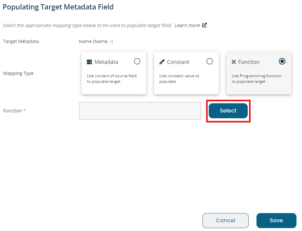Choose the Metadata mapping type card
The height and width of the screenshot is (231, 302).
click(x=114, y=73)
